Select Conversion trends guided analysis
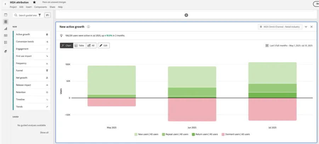Screen dimensions: 319x144 (x=32, y=42)
